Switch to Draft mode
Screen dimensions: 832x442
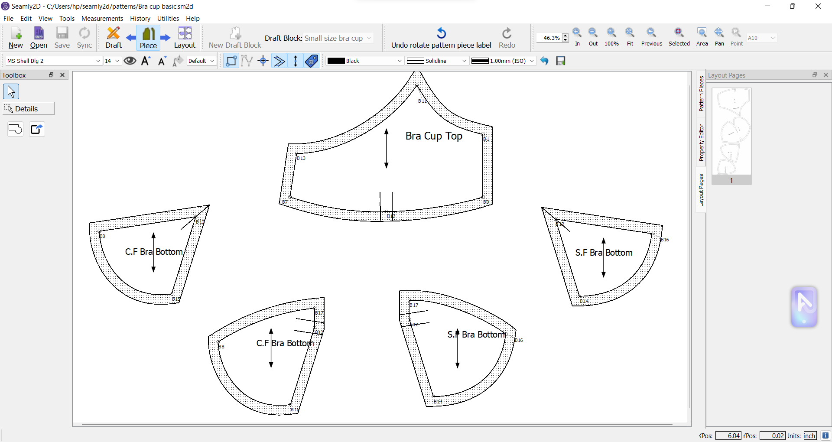click(114, 38)
